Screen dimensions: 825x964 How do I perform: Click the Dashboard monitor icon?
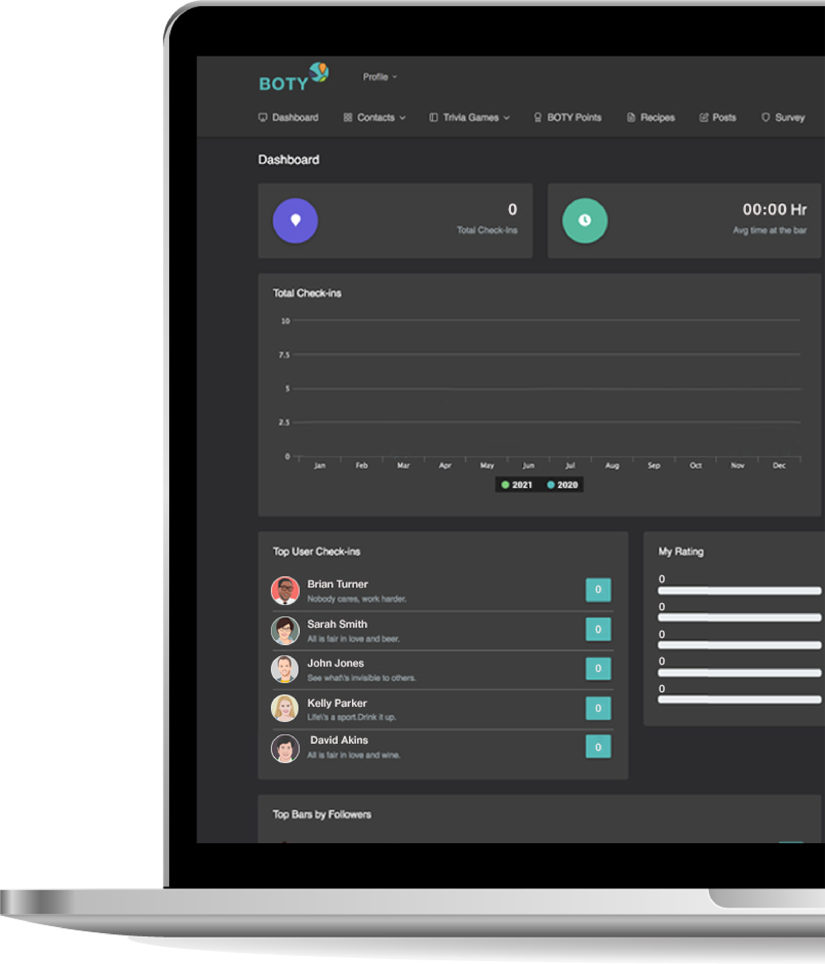[263, 118]
